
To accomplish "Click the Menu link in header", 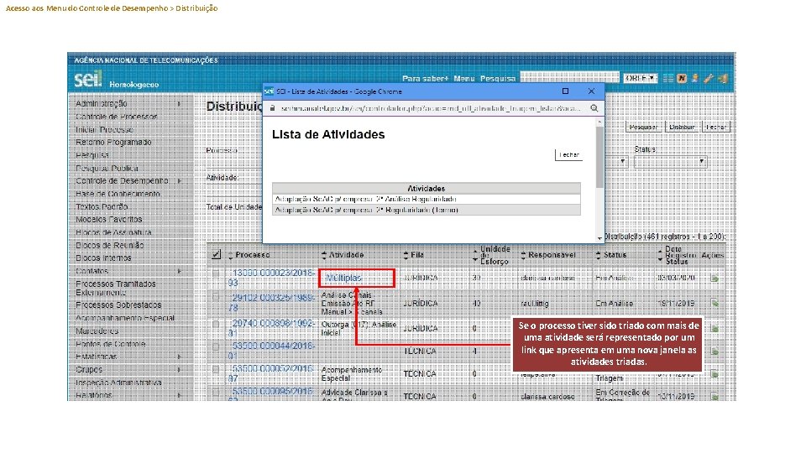I will pos(464,79).
